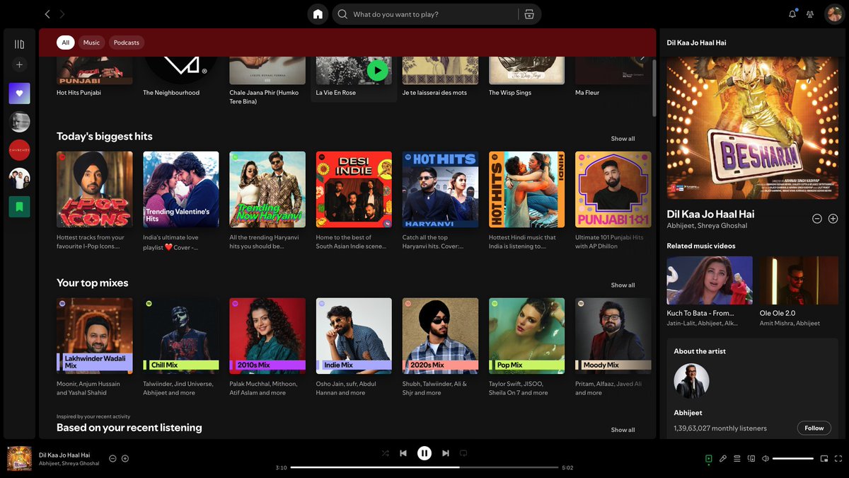849x478 pixels.
Task: Create a new playlist with the plus icon
Action: [19, 64]
